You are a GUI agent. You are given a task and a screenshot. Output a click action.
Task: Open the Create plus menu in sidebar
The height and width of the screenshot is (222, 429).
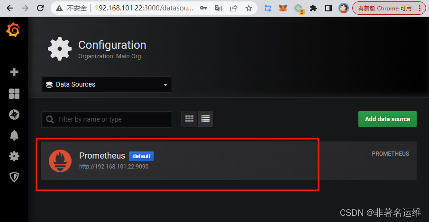pos(14,72)
